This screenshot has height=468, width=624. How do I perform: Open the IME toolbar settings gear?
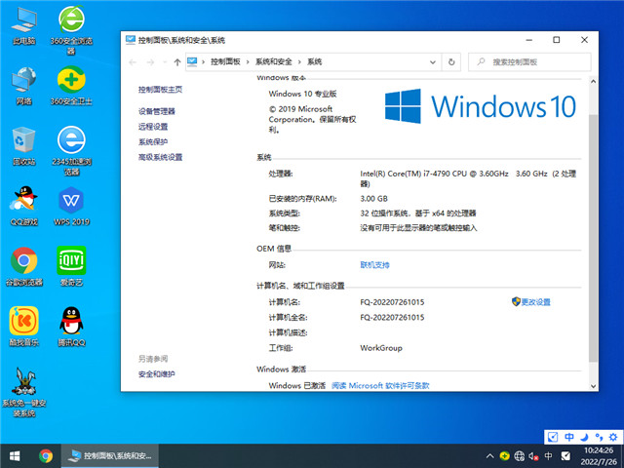click(613, 437)
